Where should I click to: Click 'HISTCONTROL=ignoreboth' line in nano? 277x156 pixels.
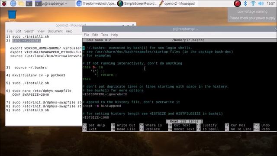[105, 94]
